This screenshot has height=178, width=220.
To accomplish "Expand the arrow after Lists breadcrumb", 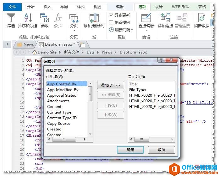I will point(98,52).
